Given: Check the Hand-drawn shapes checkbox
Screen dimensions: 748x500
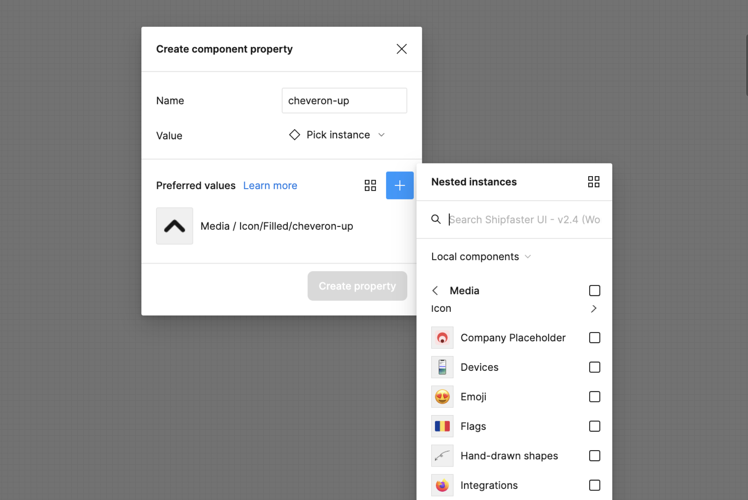Looking at the screenshot, I should click(594, 456).
